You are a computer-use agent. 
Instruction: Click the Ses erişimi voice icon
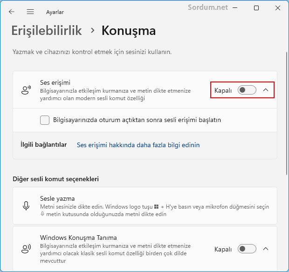(27, 90)
